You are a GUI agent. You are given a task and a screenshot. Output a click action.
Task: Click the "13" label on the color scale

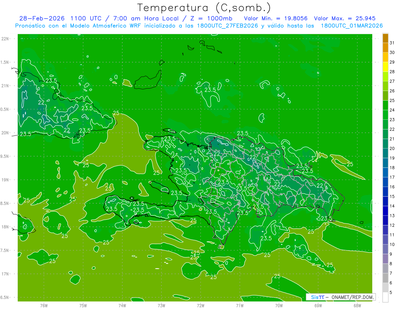coord(392,216)
